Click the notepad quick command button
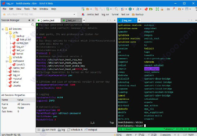 tap(91, 130)
